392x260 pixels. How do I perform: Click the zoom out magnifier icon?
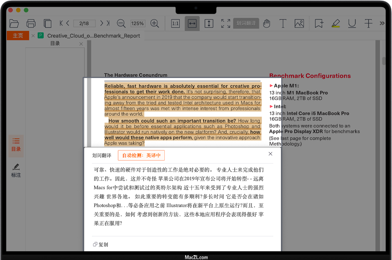pos(121,23)
